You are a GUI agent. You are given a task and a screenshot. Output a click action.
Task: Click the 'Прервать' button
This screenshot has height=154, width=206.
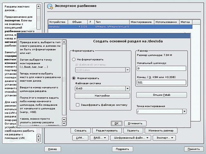[x=122, y=149]
